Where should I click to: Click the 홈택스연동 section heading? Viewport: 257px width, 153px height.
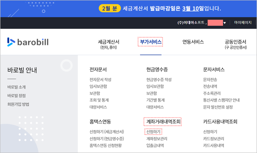(100, 122)
